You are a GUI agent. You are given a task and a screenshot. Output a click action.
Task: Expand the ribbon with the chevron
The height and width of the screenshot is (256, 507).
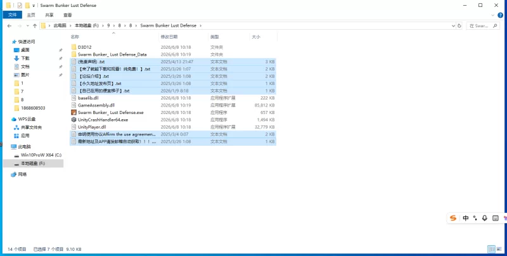tap(493, 15)
